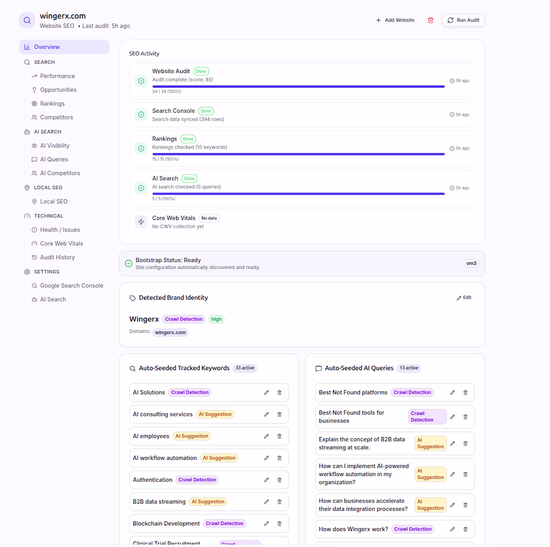Click the Website Audit progress bar
550x547 pixels.
tap(298, 86)
